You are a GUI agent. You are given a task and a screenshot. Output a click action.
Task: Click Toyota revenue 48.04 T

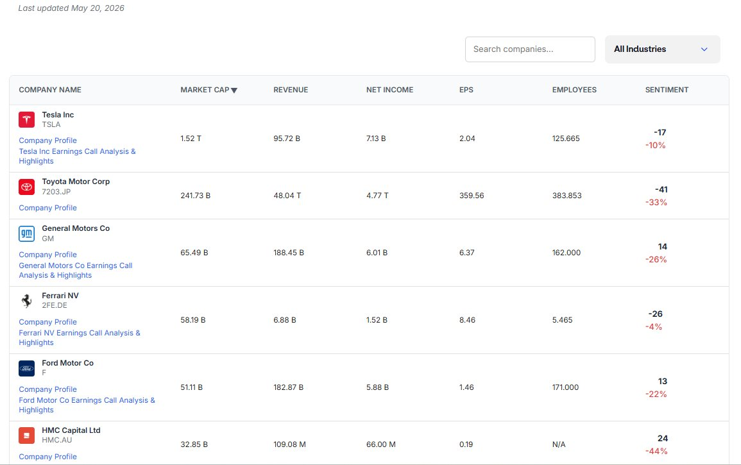click(x=287, y=196)
